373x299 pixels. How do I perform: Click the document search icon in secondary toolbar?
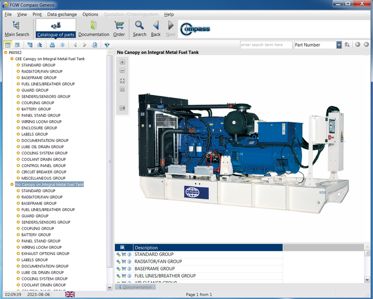95,45
